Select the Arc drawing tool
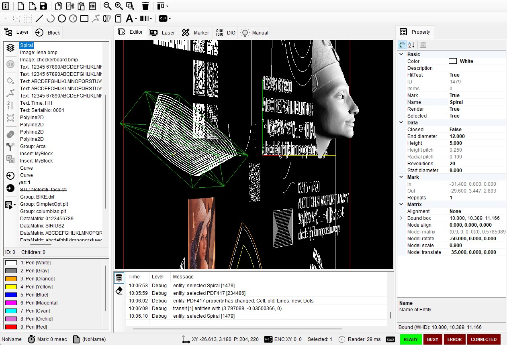Screen dimensions: 507x345 pos(51,18)
